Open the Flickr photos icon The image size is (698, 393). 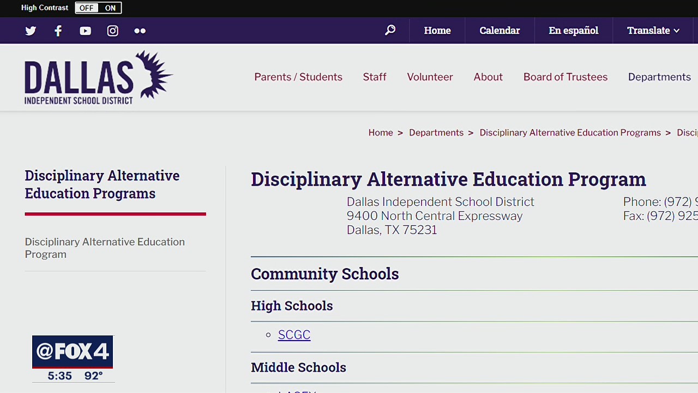(x=140, y=31)
